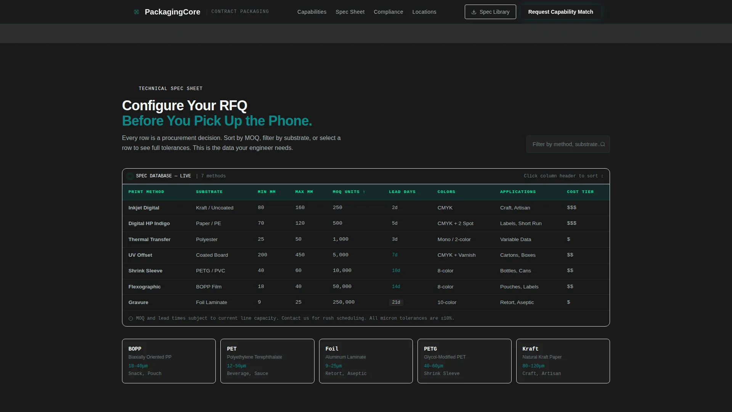Click the PackagingCore logo icon
Screen dimensions: 732x412
click(136, 12)
